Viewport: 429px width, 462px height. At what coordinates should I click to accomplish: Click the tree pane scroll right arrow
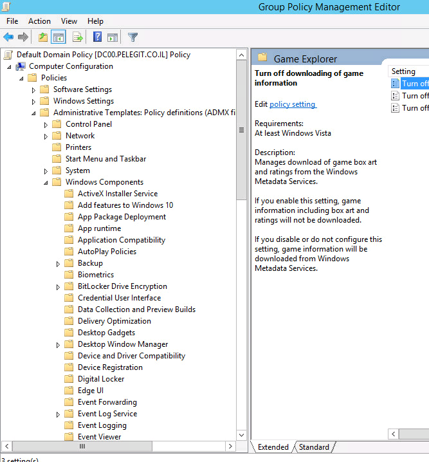(230, 446)
